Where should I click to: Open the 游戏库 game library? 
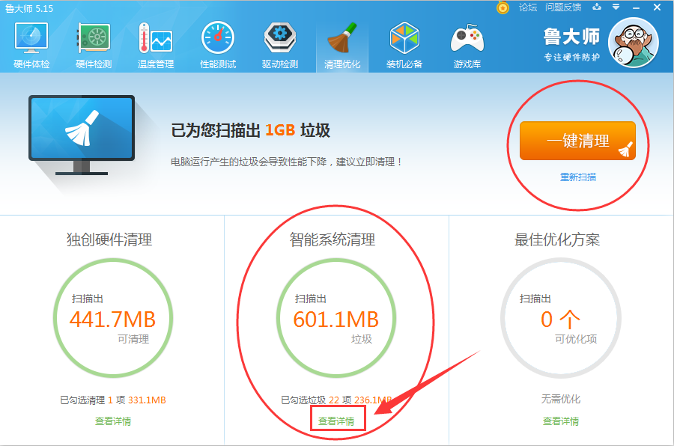pos(466,45)
